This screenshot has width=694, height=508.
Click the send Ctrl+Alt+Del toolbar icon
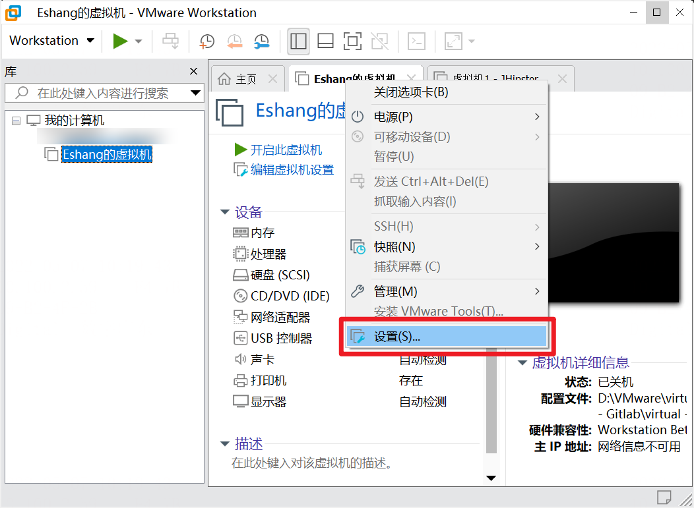[170, 41]
